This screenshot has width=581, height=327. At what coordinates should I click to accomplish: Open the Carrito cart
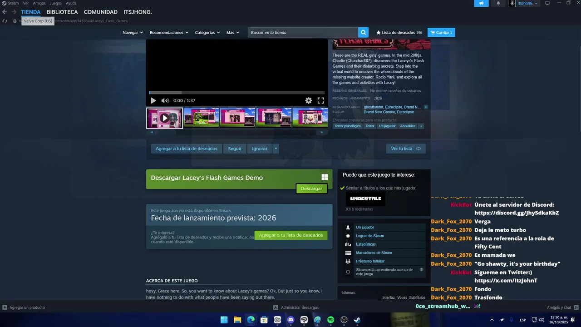tap(441, 32)
